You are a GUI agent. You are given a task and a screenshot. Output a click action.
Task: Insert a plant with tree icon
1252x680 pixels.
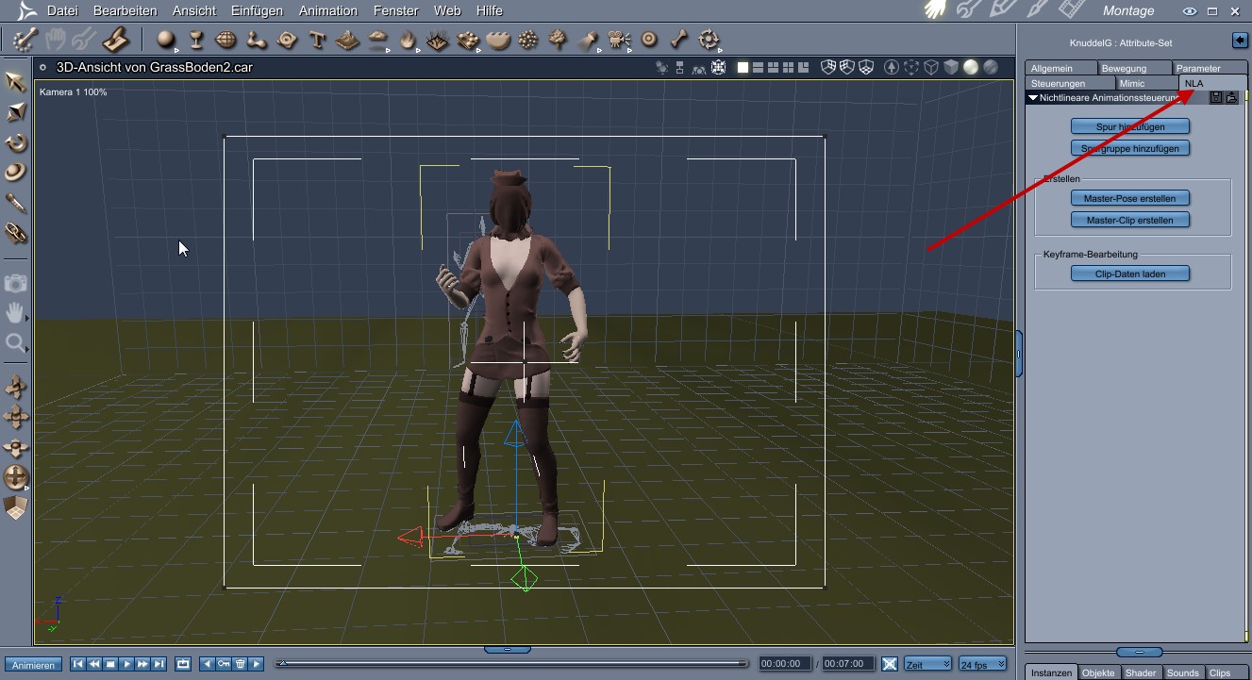click(x=559, y=40)
